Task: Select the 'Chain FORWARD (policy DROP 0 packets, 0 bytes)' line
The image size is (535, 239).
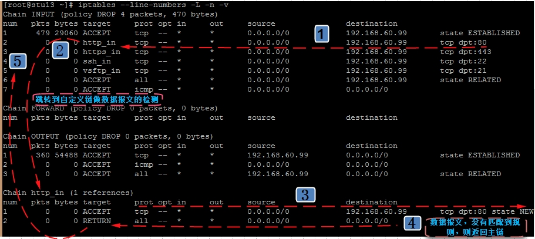Action: [x=110, y=109]
